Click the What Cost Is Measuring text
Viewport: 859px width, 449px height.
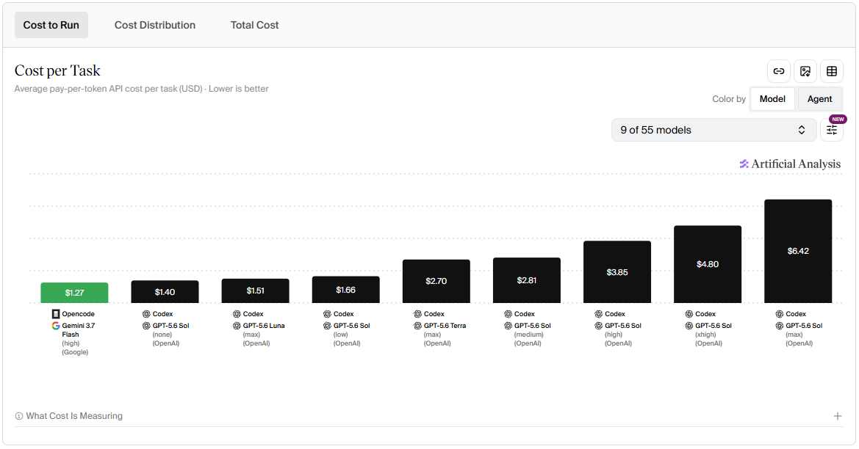pyautogui.click(x=74, y=416)
